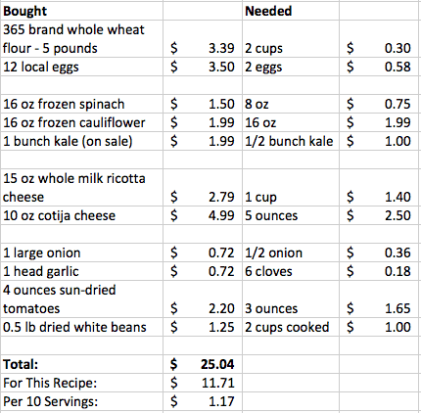Click the 16 oz frozen cauliflower cell
Viewport: 421px width, 413px height.
click(x=81, y=122)
